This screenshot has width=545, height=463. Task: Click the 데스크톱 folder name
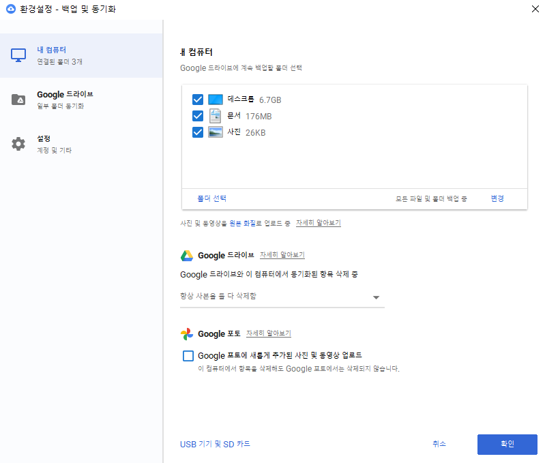pos(241,99)
